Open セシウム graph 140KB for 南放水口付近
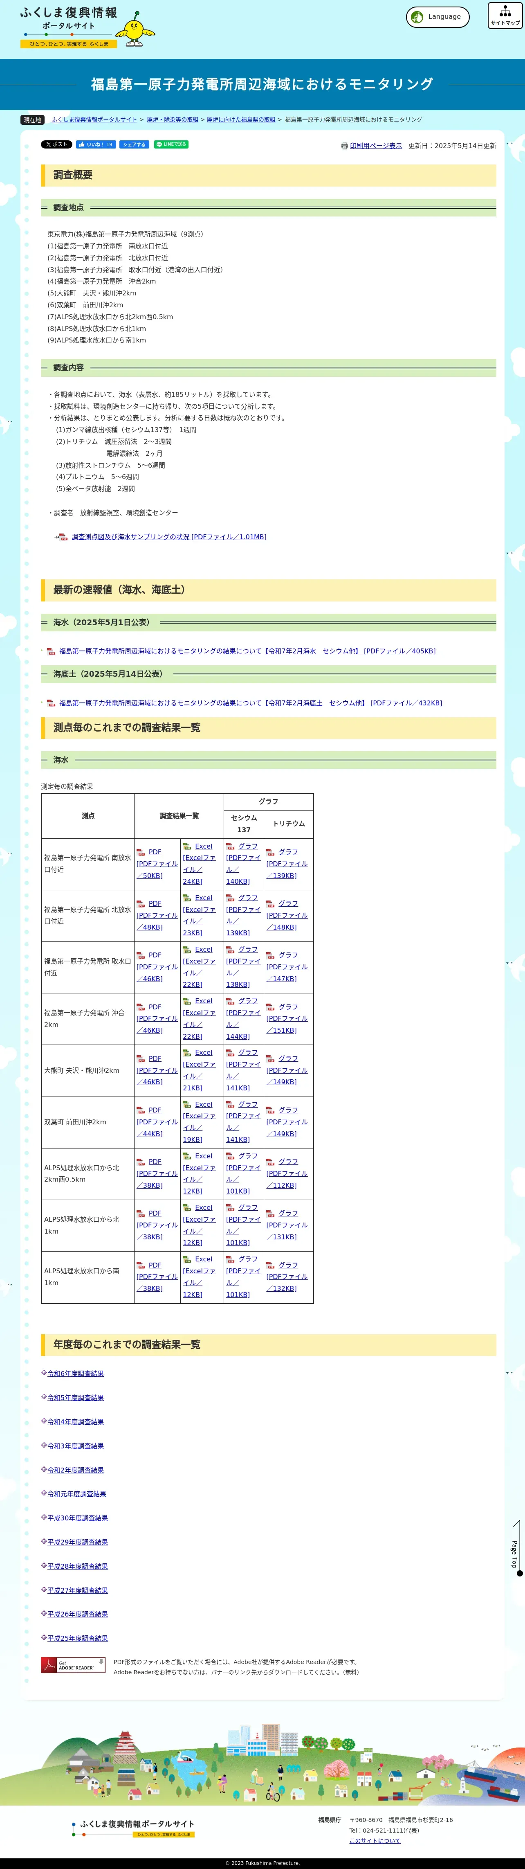The image size is (525, 1869). (x=243, y=864)
